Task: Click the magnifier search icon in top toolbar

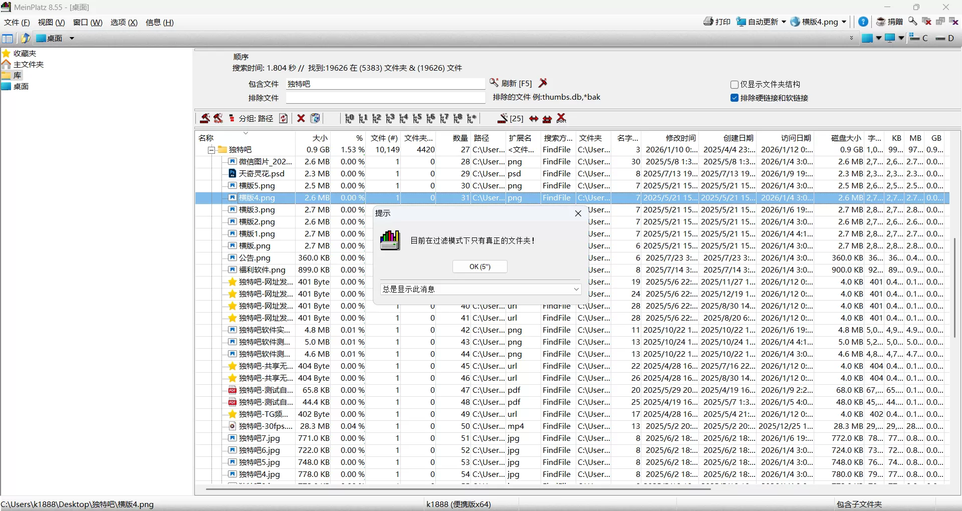Action: pyautogui.click(x=912, y=22)
